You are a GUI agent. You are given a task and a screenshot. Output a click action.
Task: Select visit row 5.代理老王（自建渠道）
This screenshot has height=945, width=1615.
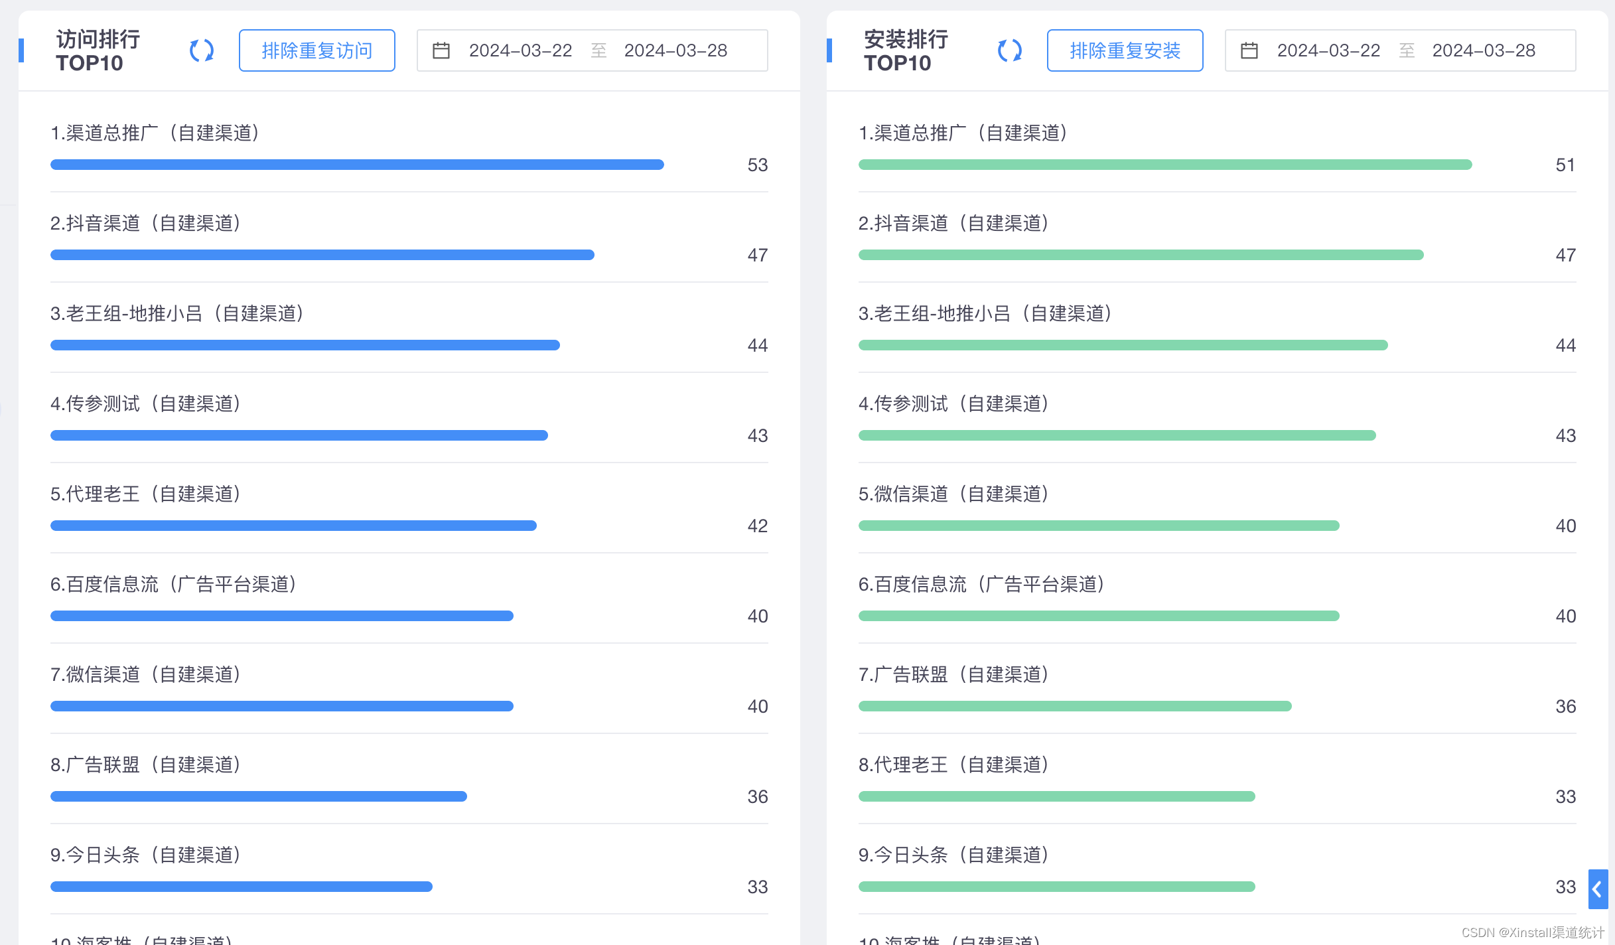pyautogui.click(x=409, y=508)
